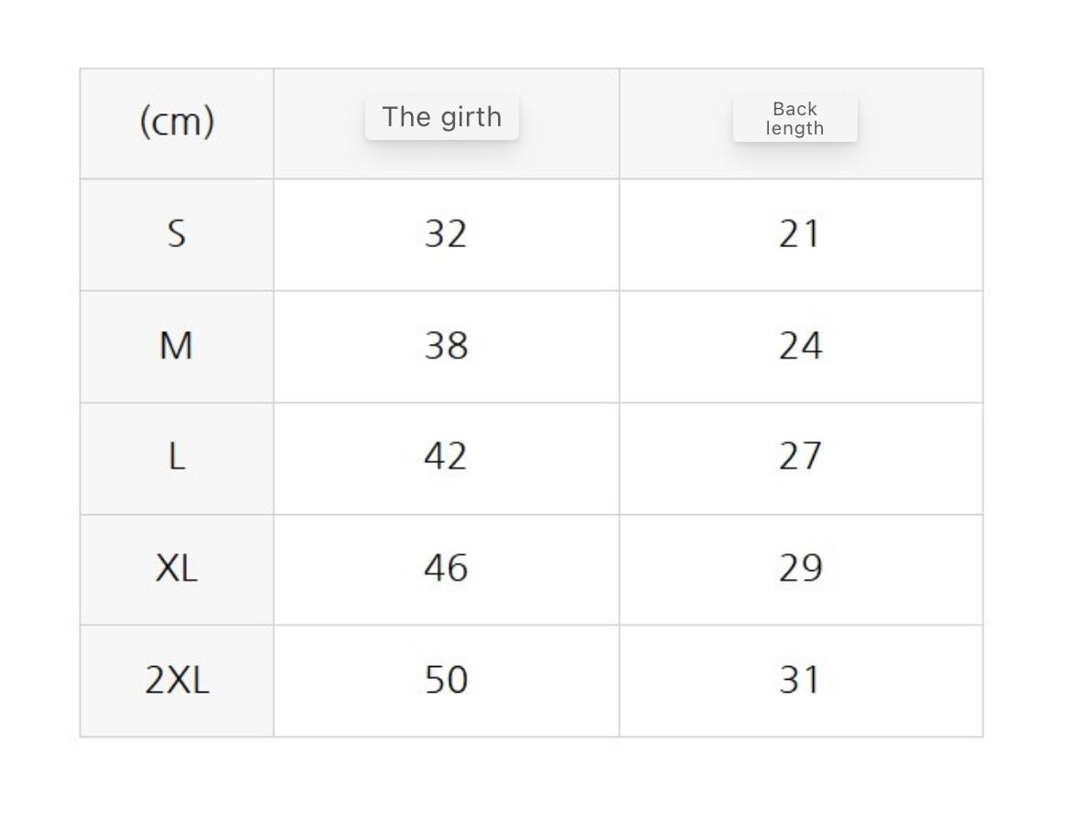Screen dimensions: 1071x828
Task: Choose the girth value 50 cell
Action: click(446, 681)
